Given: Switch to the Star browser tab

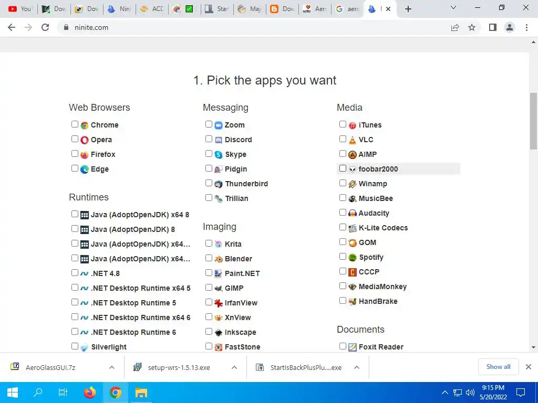Looking at the screenshot, I should (x=217, y=9).
